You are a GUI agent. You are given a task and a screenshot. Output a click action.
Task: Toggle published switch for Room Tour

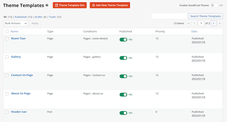click(x=123, y=40)
